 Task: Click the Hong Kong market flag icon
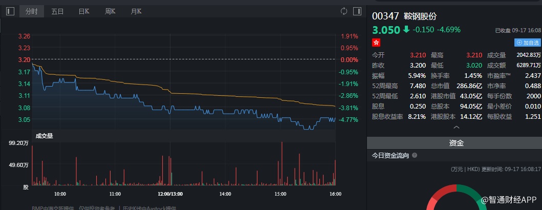pos(376,43)
